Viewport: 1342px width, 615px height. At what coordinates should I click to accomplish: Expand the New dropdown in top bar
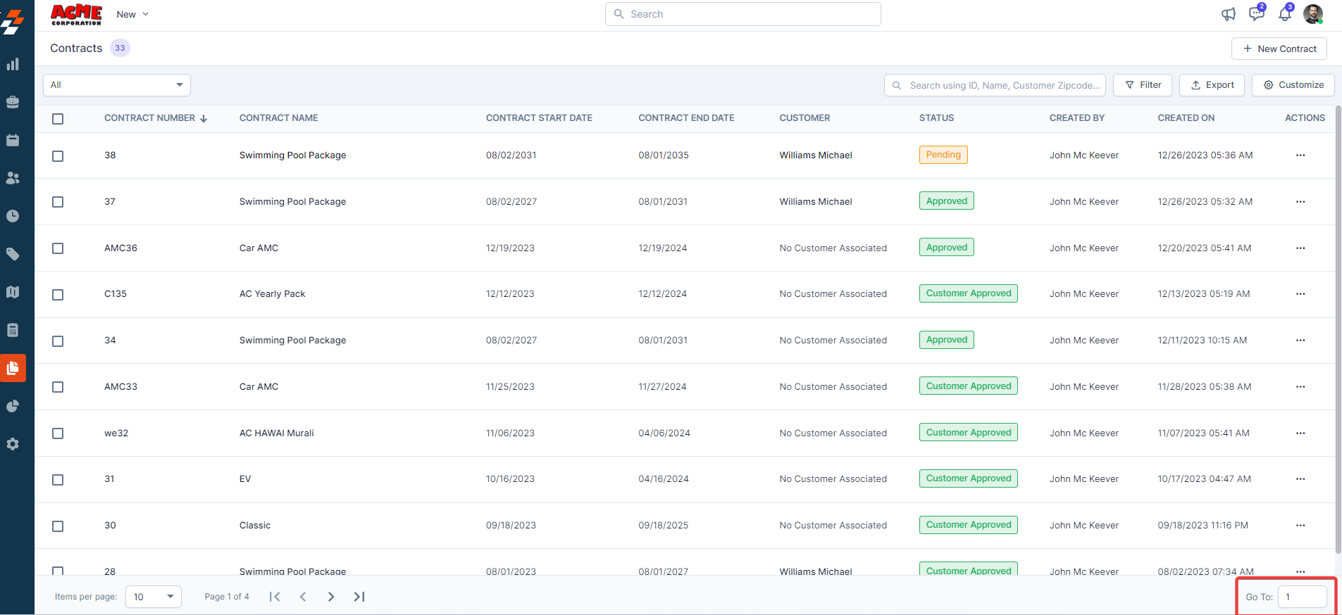pos(132,14)
